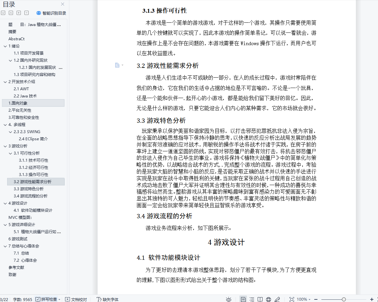Click the fit-page frame icon near zoom
The height and width of the screenshot is (302, 378).
point(292,299)
